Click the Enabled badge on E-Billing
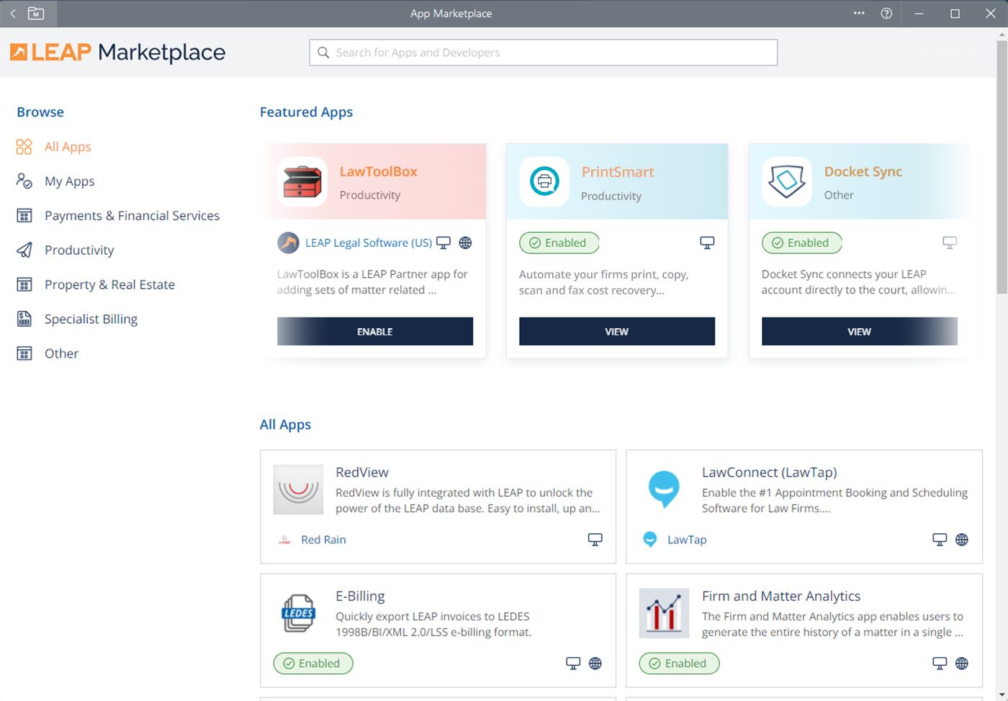The width and height of the screenshot is (1008, 701). [x=312, y=663]
